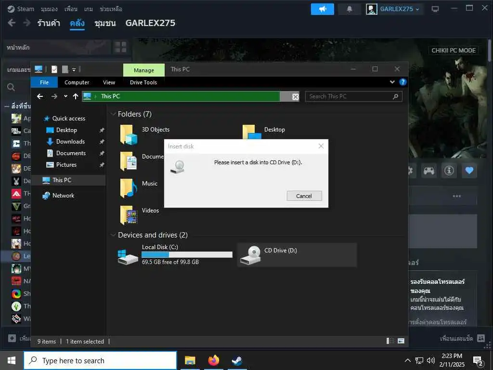This screenshot has width=493, height=370.
Task: Click the Steam announcements megaphone button
Action: (x=322, y=9)
